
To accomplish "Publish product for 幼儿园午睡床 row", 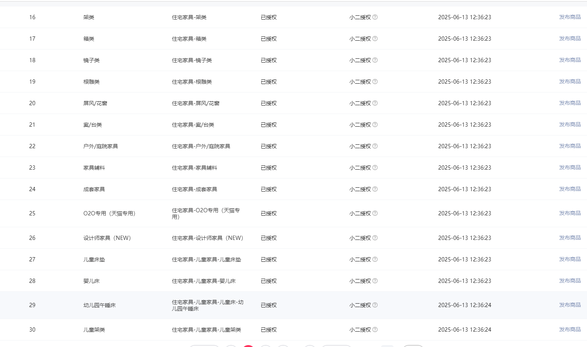I will pyautogui.click(x=570, y=305).
